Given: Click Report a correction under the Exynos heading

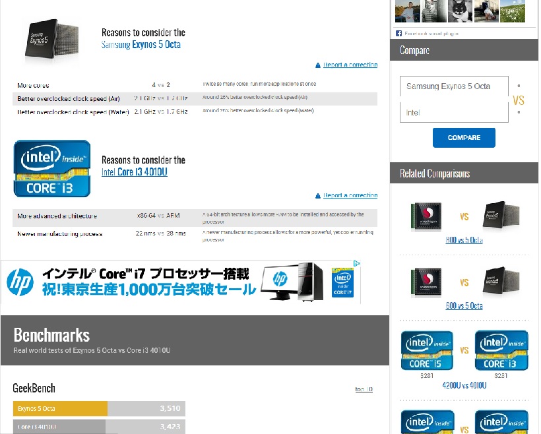Looking at the screenshot, I should (350, 65).
